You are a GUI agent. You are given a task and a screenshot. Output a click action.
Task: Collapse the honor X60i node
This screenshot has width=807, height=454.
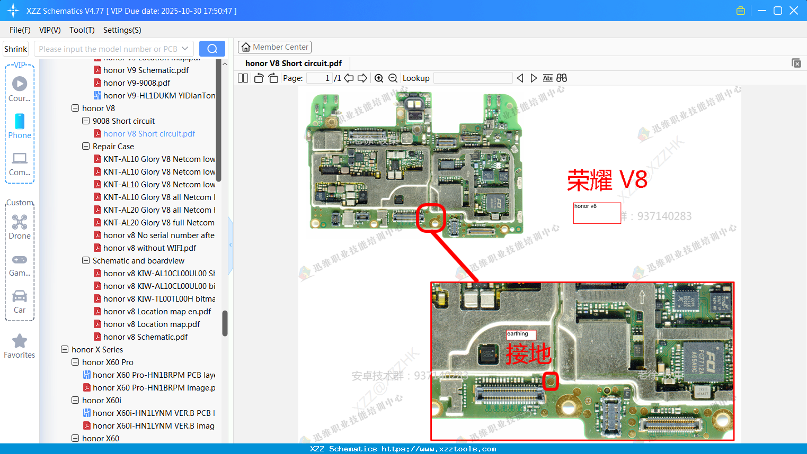[x=75, y=401]
